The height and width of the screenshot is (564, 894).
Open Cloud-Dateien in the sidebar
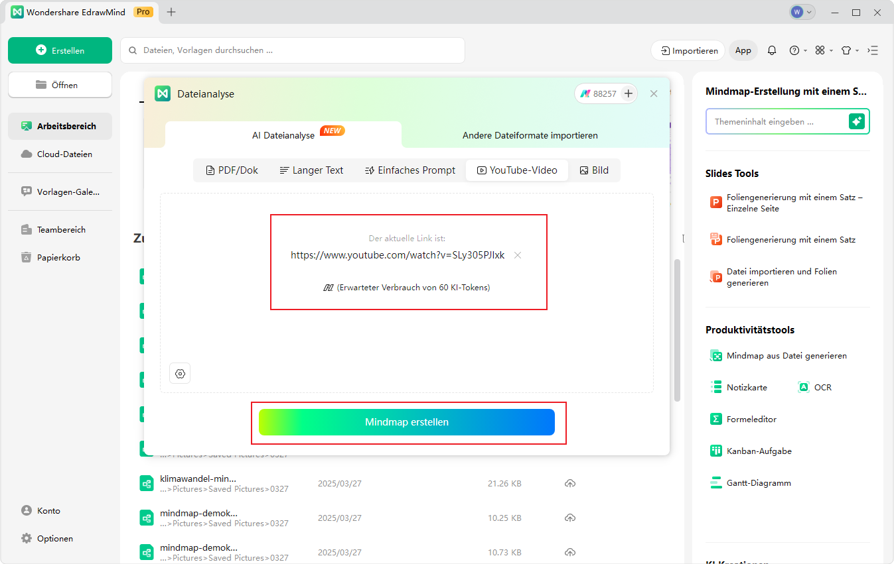64,154
